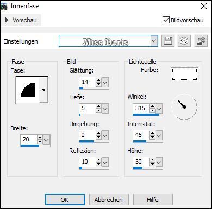212x209 pixels.
Task: Open the Breite slider dropdown arrow
Action: [x=47, y=140]
